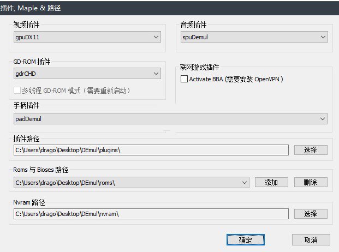
Task: Click the 联网游戏插件 group label
Action: click(200, 67)
